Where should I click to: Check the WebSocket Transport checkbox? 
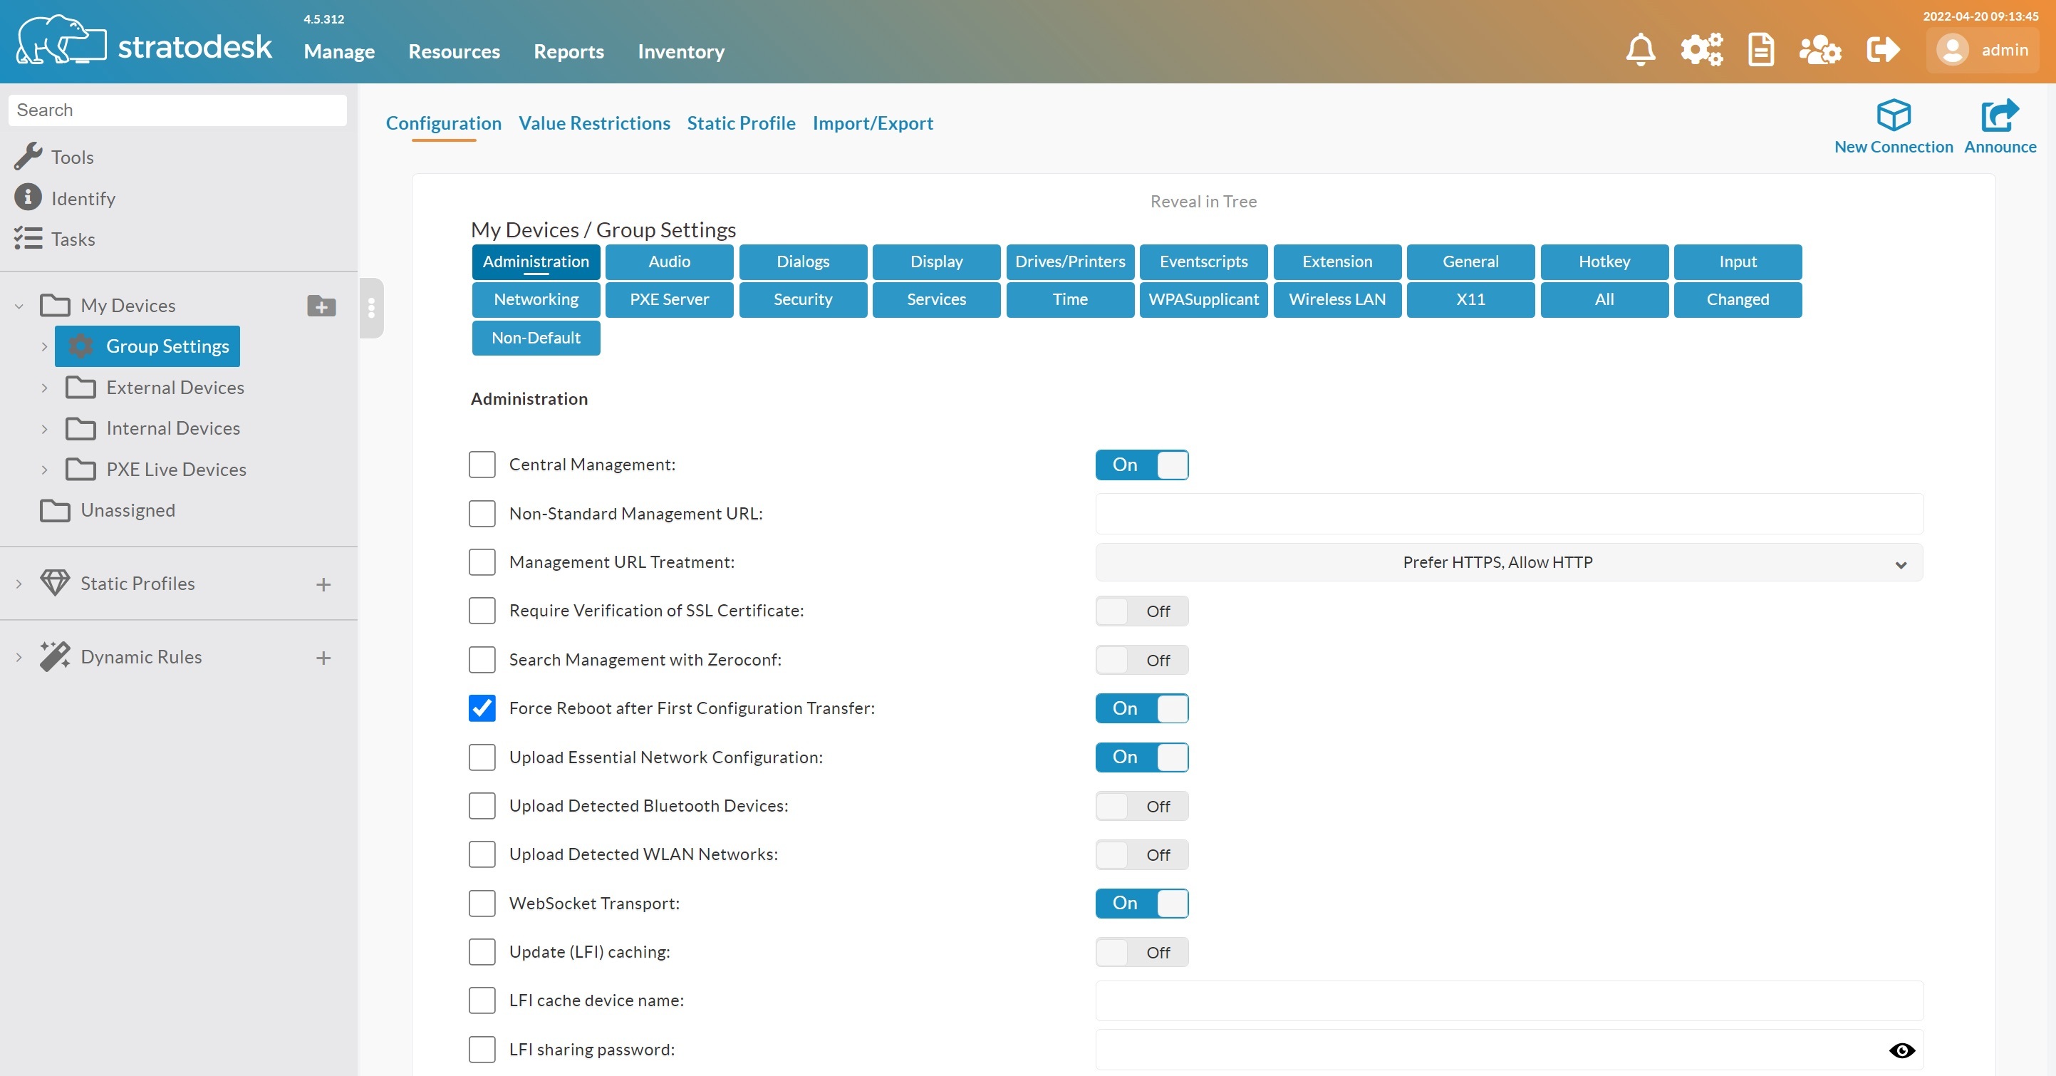click(482, 903)
